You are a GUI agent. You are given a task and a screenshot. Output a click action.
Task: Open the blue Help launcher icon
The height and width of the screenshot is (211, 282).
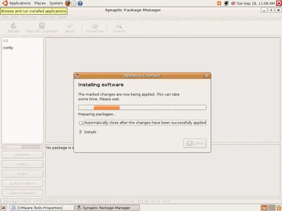coord(80,3)
